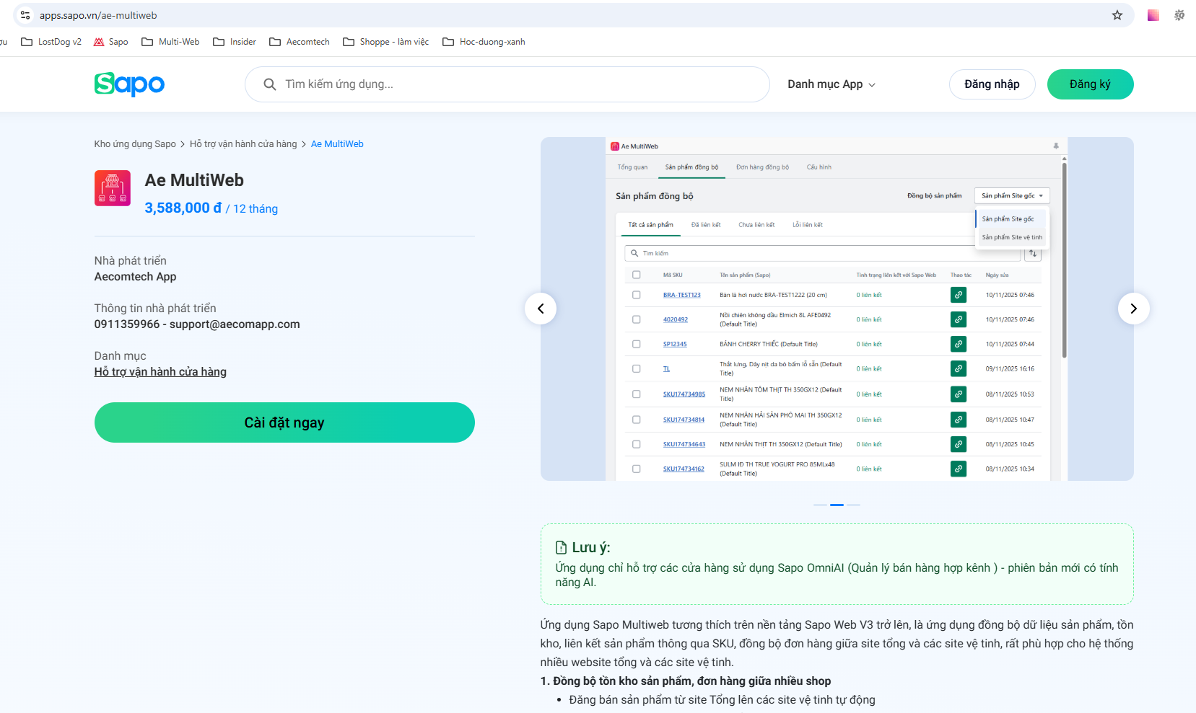Open the Shoppe - làm việc bookmark folder
This screenshot has width=1196, height=713.
click(x=385, y=42)
